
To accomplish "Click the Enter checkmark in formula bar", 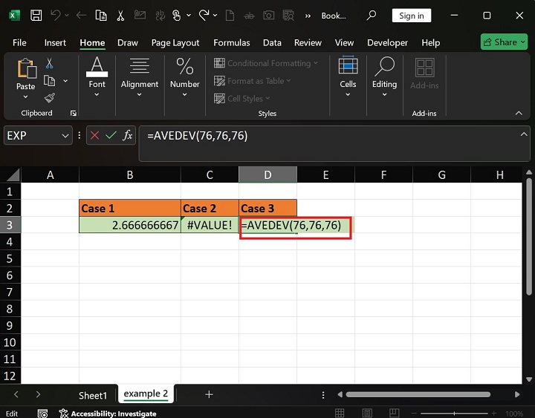I will point(111,135).
